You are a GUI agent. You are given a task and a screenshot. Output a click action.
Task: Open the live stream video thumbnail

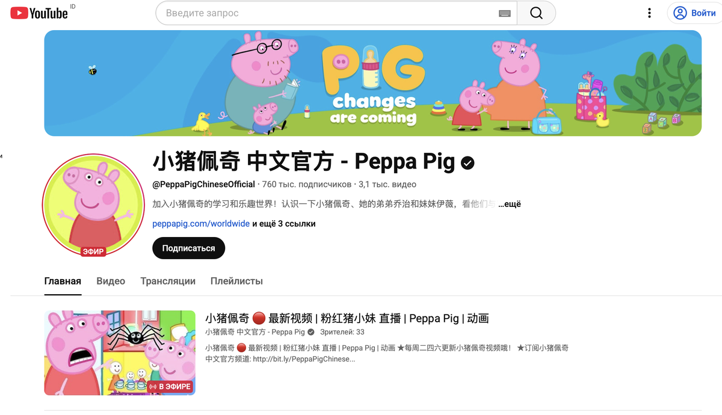coord(120,352)
